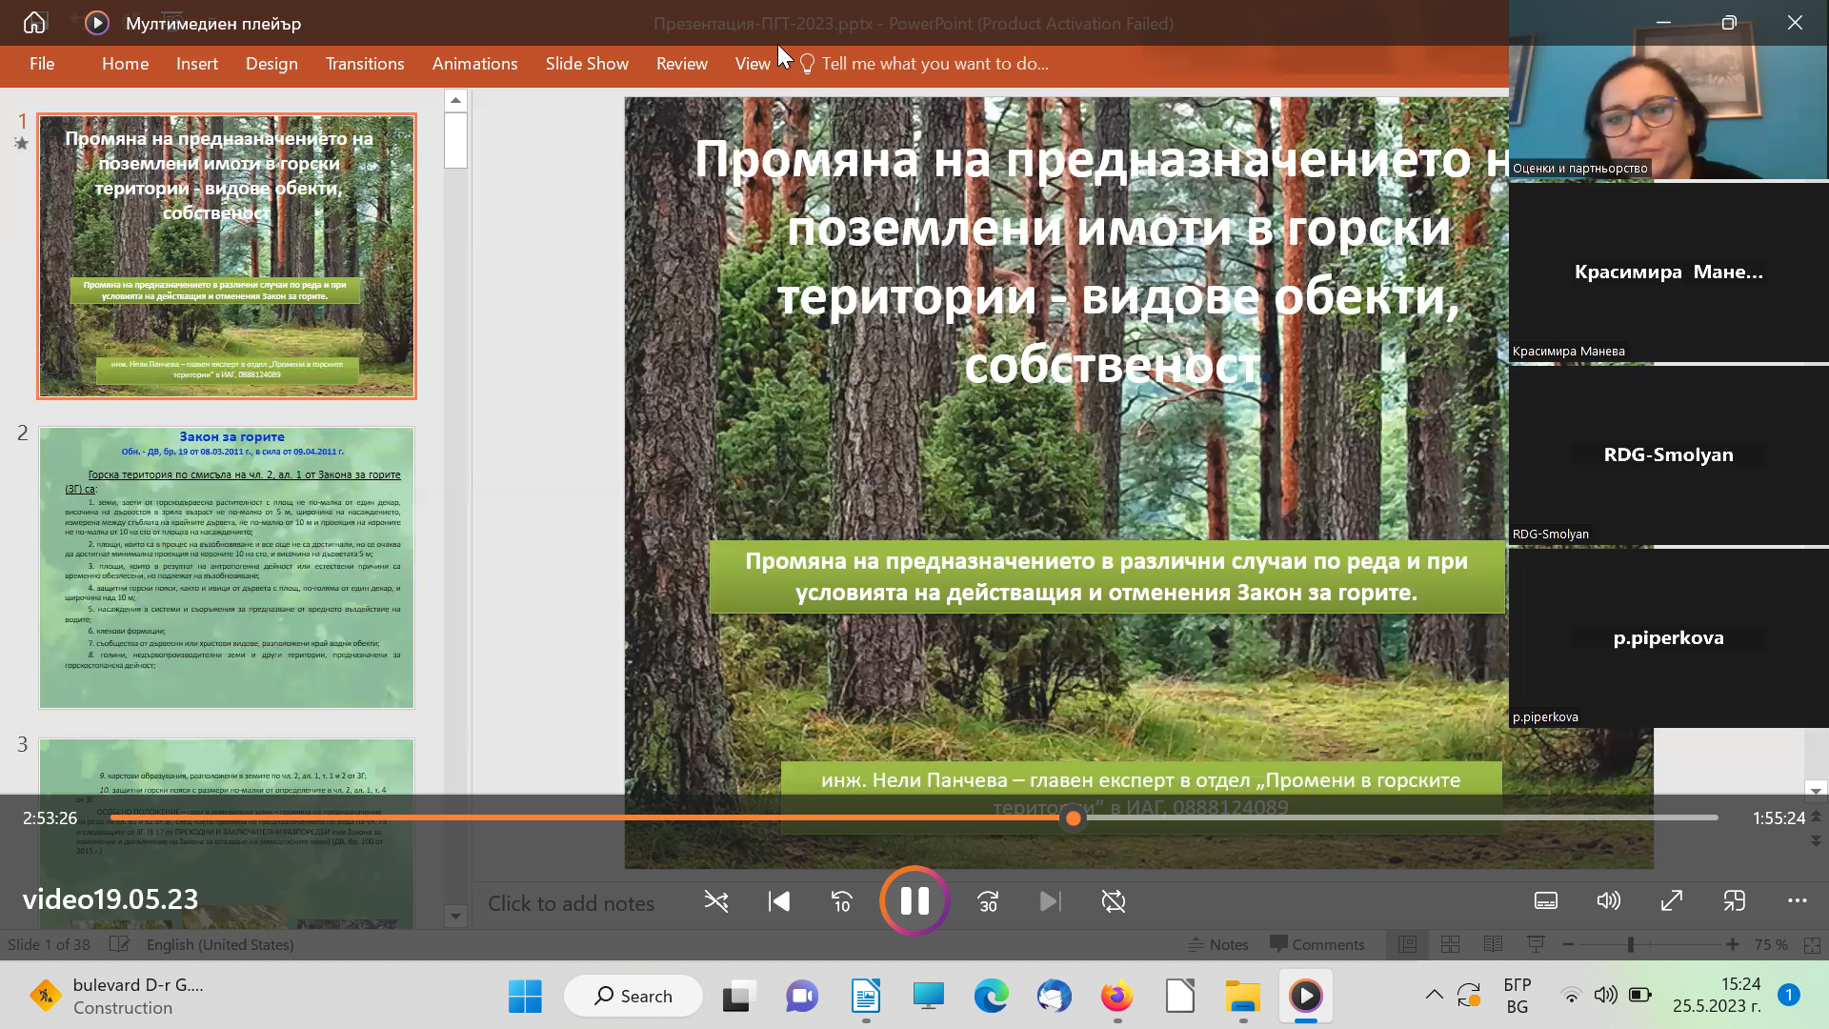Toggle repeat mode in player
Image resolution: width=1829 pixels, height=1029 pixels.
pyautogui.click(x=1114, y=901)
